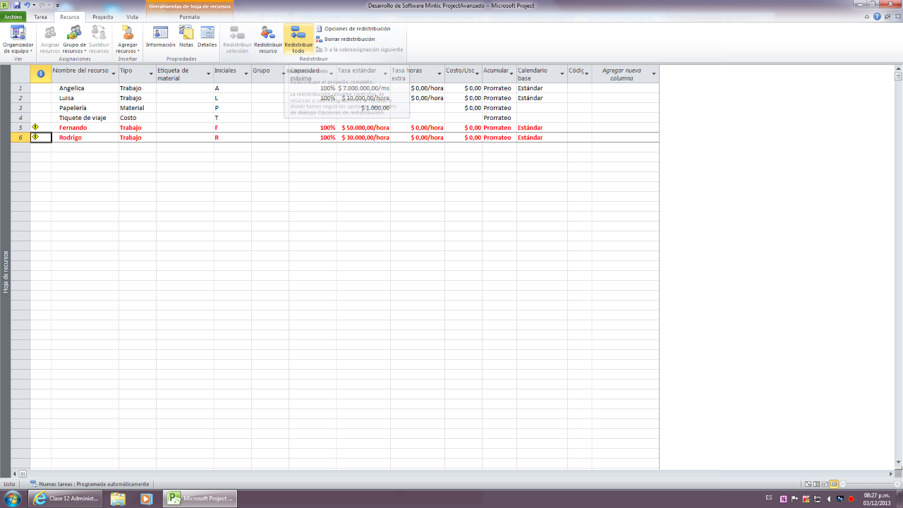Switch to the Vista tab
Image resolution: width=903 pixels, height=508 pixels.
132,16
